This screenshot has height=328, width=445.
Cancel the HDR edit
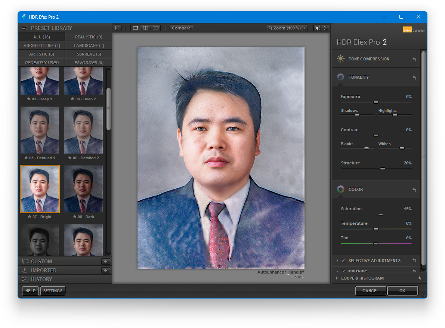coord(370,291)
